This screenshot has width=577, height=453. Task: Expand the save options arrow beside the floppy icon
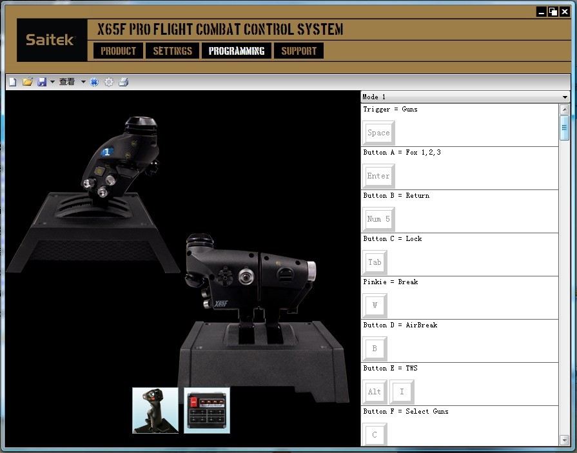pos(52,82)
